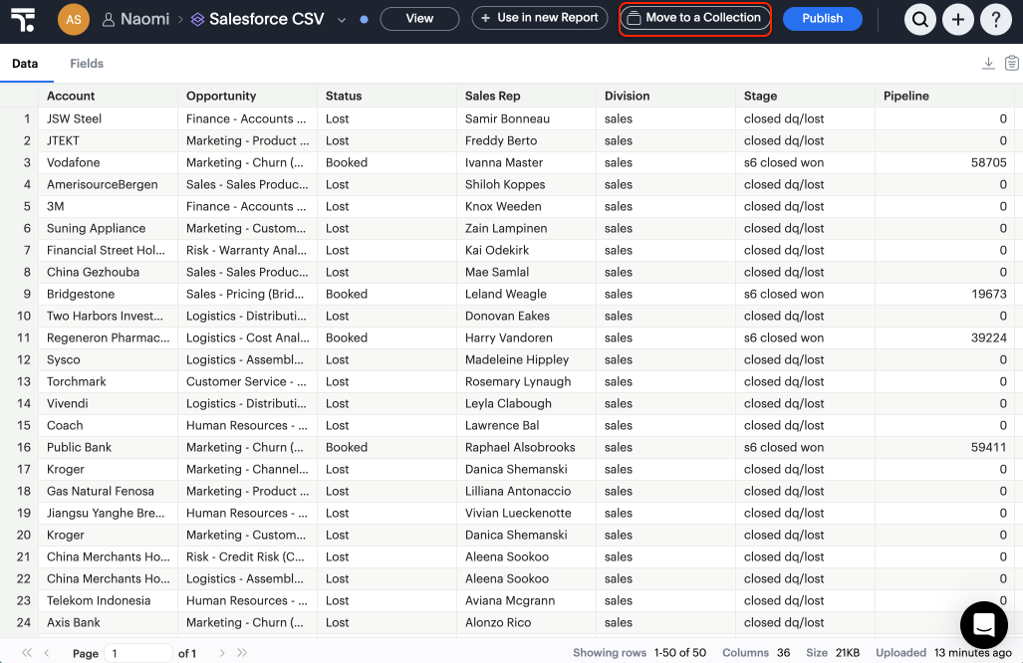This screenshot has height=663, width=1023.
Task: Open the chat bubble in the bottom-right
Action: tap(983, 625)
